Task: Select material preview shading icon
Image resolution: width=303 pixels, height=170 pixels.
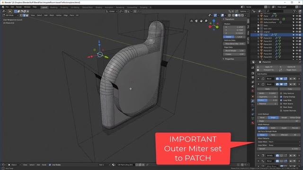Action: tap(240, 15)
